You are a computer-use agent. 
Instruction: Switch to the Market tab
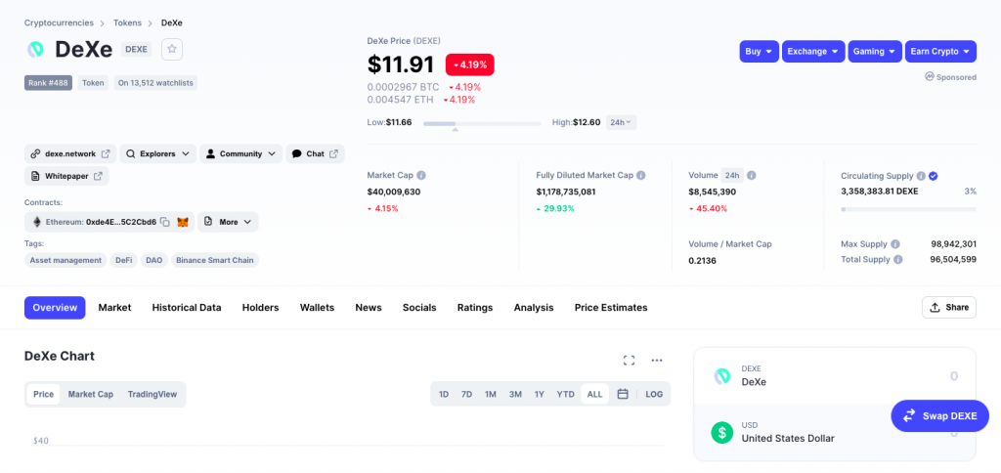(115, 308)
